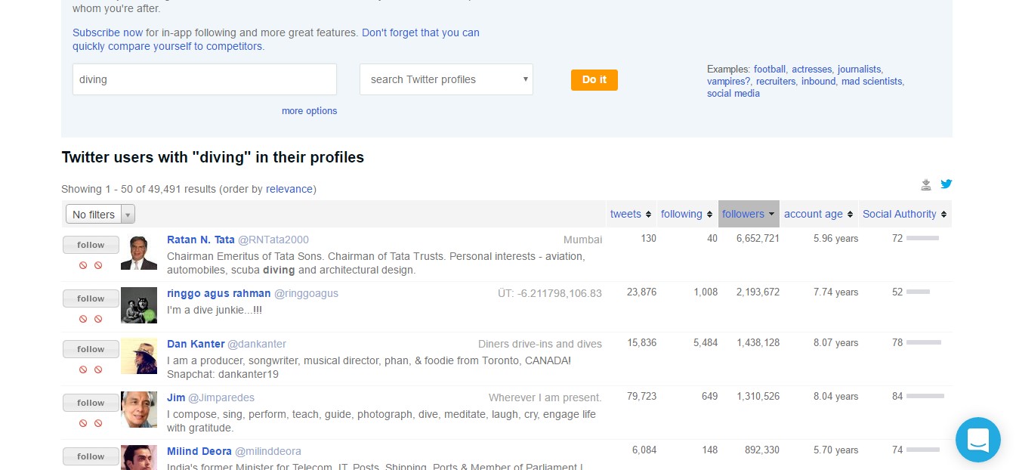
Task: Click second block icon under Dan Kanter
Action: (98, 370)
